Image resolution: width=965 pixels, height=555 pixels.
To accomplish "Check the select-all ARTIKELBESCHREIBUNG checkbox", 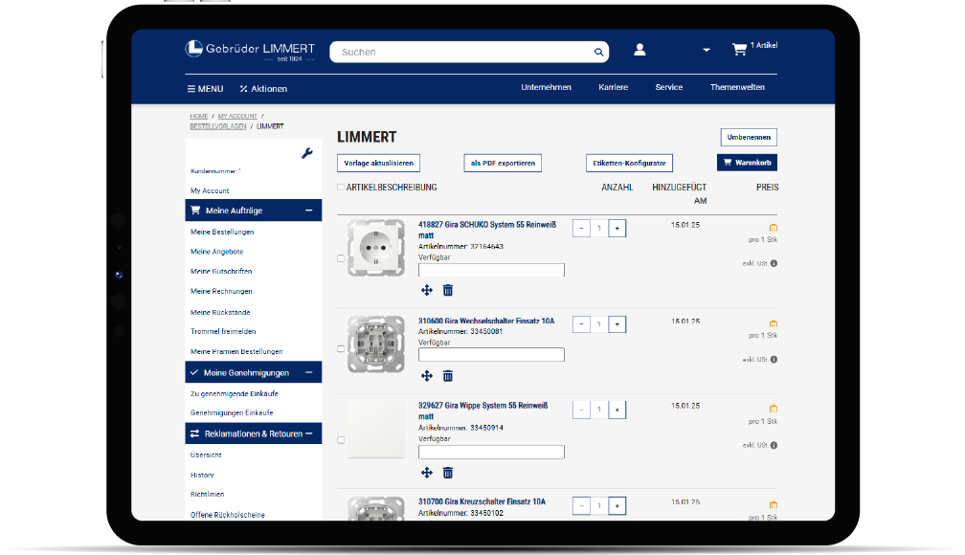I will 341,188.
